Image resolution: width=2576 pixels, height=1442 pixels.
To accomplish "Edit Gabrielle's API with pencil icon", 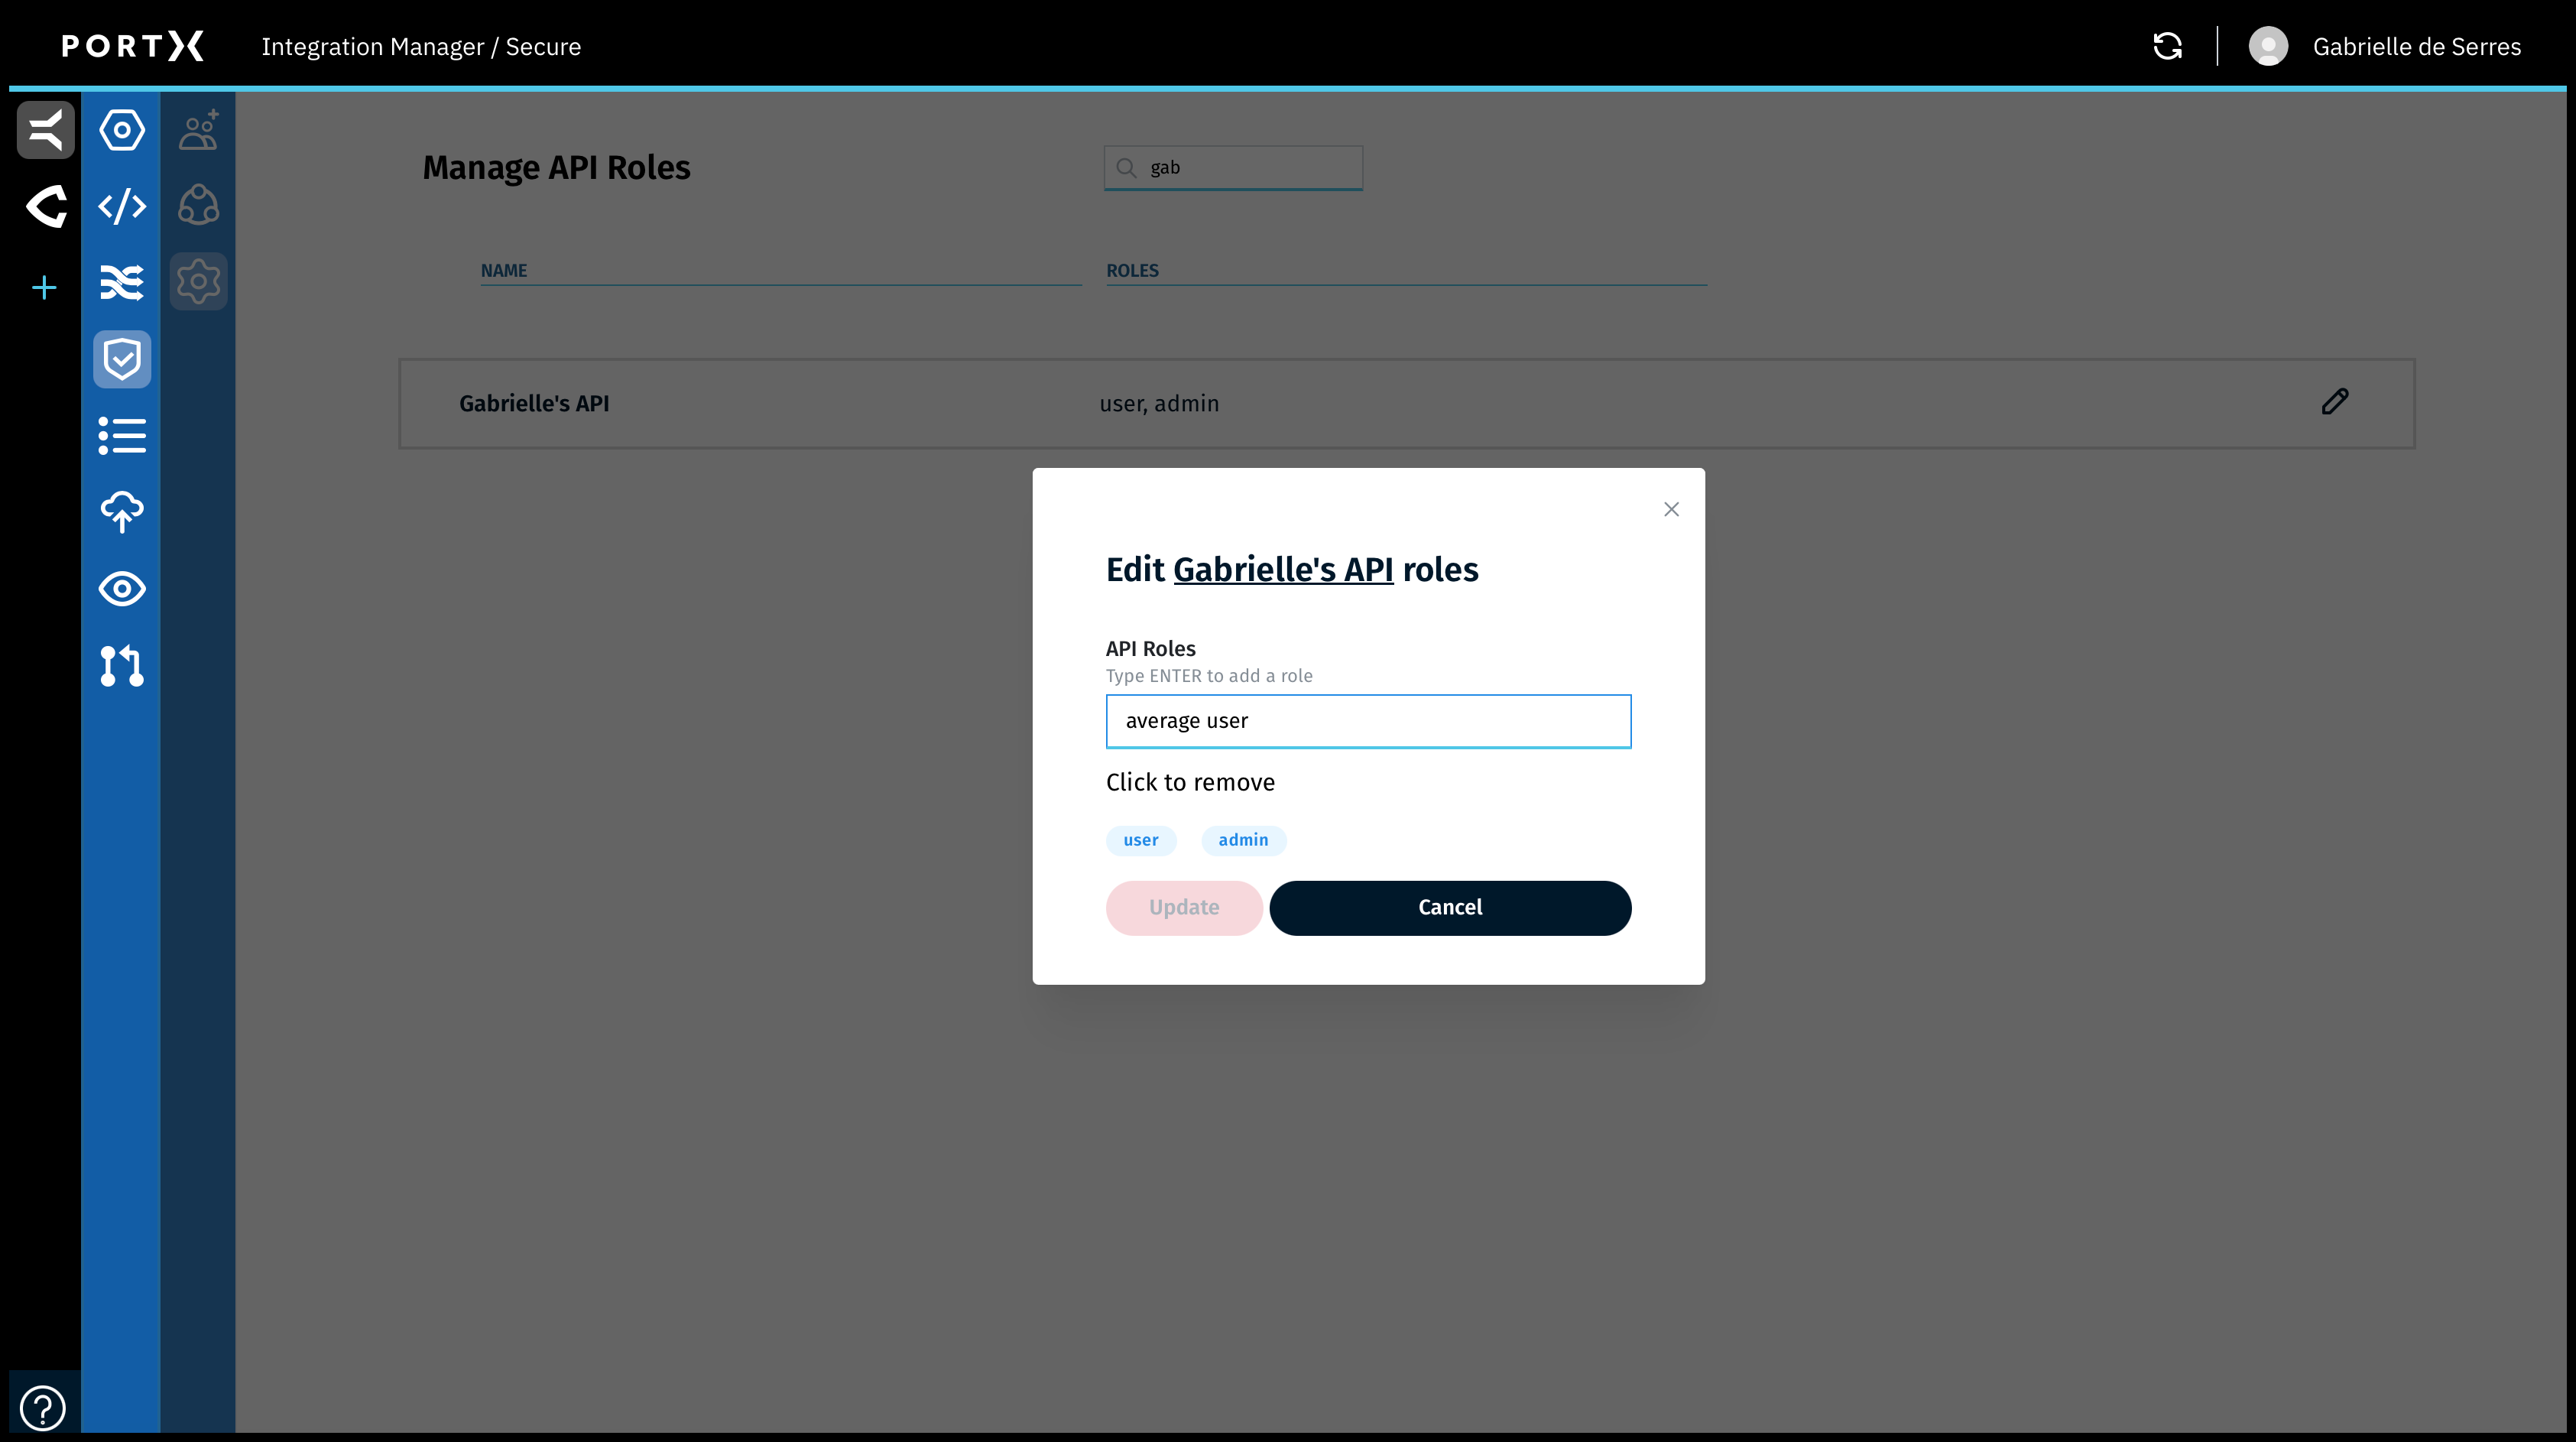I will [x=2334, y=402].
